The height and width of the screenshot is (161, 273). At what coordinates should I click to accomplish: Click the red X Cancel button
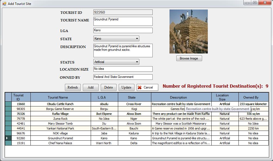147,87
